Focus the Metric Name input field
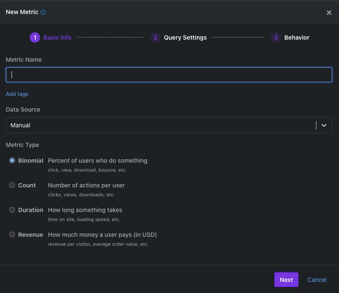The height and width of the screenshot is (293, 339). click(x=169, y=75)
